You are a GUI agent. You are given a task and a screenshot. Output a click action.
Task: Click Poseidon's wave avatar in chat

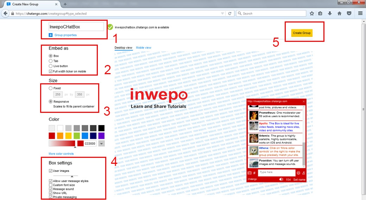pos(254,163)
